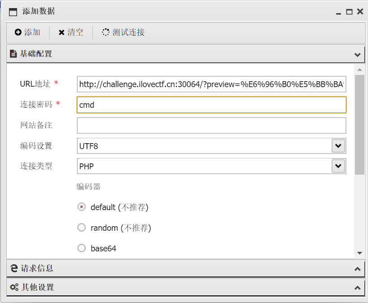This screenshot has height=303, width=368.
Task: Click the expand chevron on 其他设置 header
Action: [357, 288]
